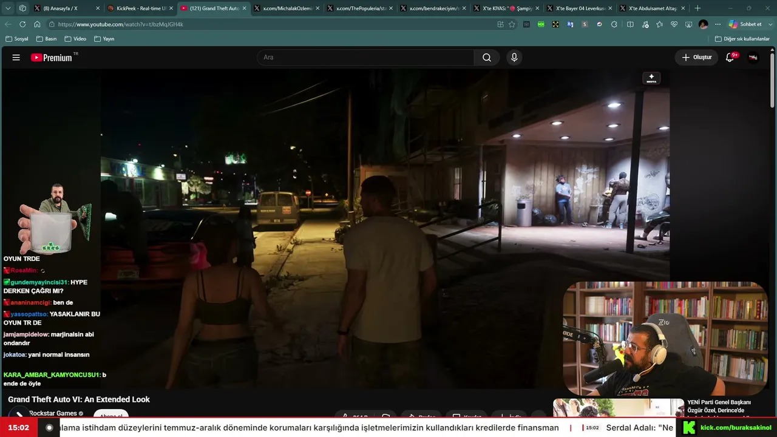Open the split screen view icon
The width and height of the screenshot is (777, 437).
[x=630, y=24]
